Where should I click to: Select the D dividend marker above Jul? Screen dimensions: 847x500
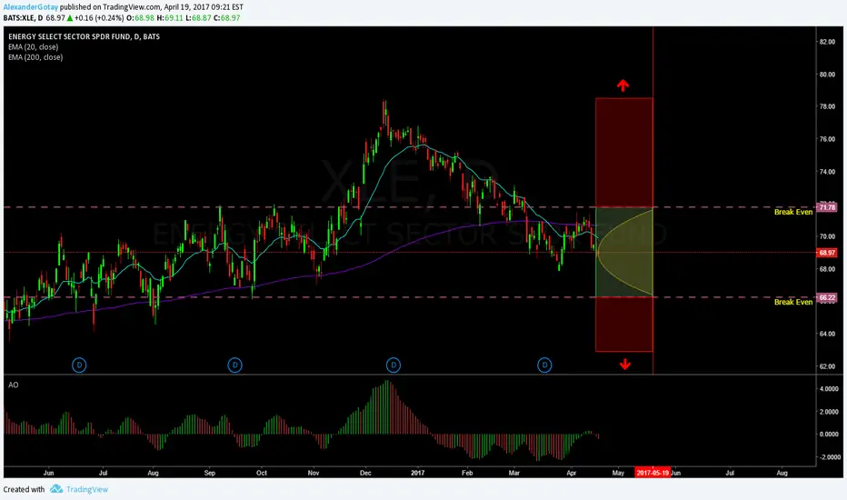click(79, 365)
